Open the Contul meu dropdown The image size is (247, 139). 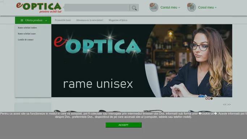point(170,7)
